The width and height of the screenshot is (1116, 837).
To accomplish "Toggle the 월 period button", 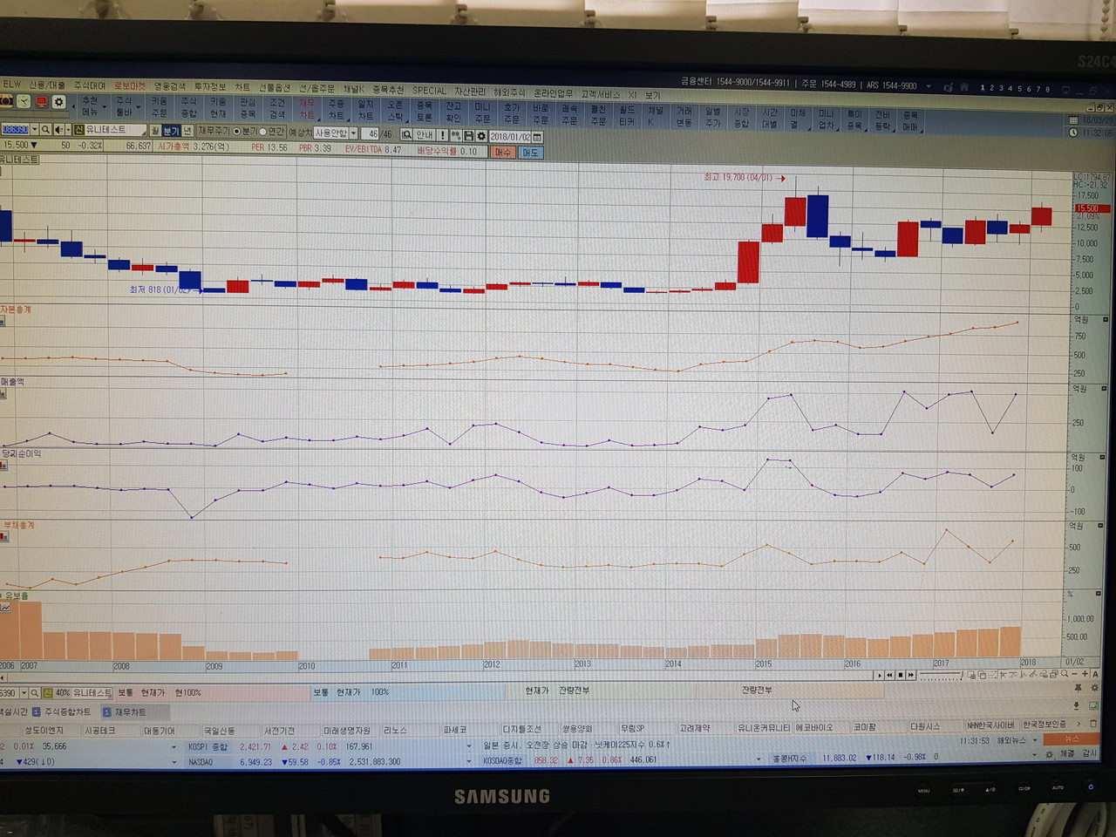I will tap(153, 131).
